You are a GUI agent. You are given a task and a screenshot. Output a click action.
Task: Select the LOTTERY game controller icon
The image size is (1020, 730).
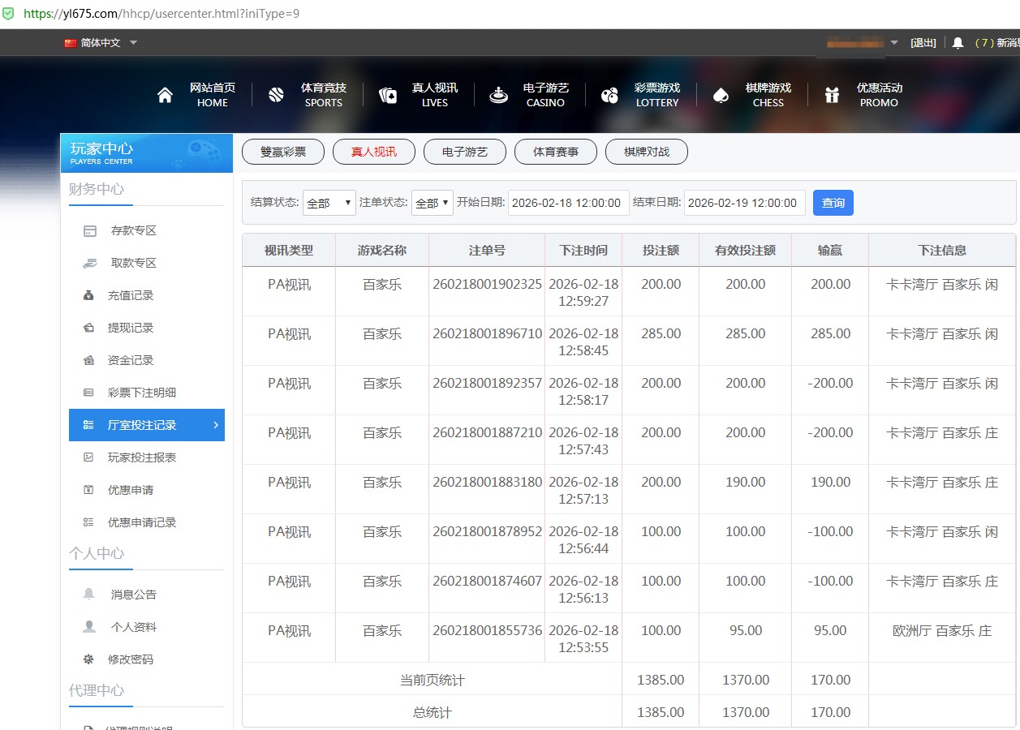point(609,94)
